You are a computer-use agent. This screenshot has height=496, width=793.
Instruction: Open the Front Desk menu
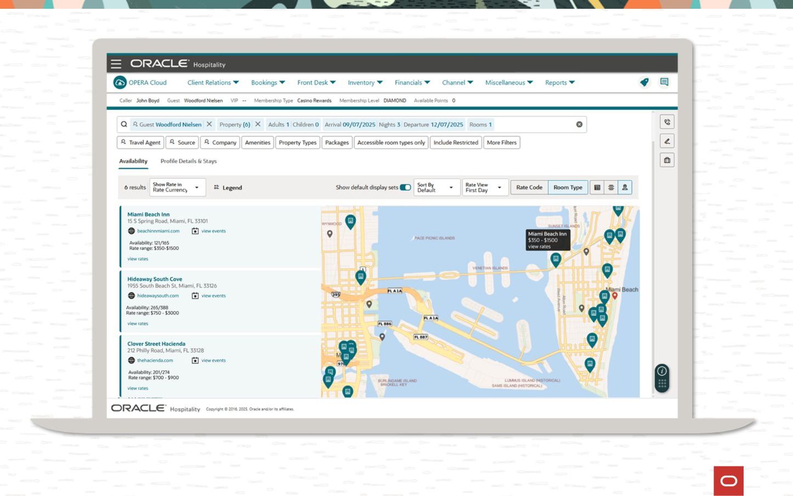click(x=316, y=83)
